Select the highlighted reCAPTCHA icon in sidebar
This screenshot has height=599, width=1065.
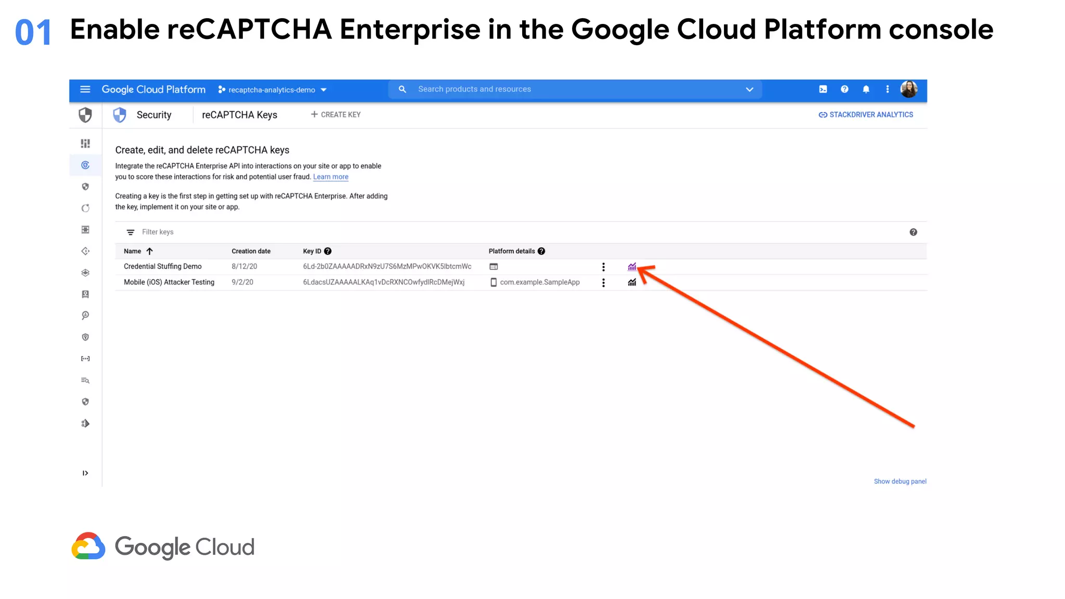pyautogui.click(x=85, y=165)
